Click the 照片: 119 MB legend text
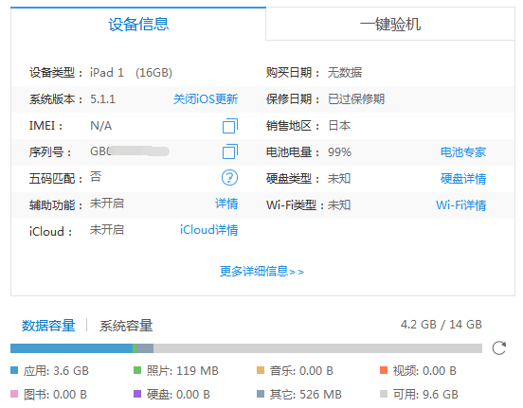This screenshot has width=523, height=408. 183,371
